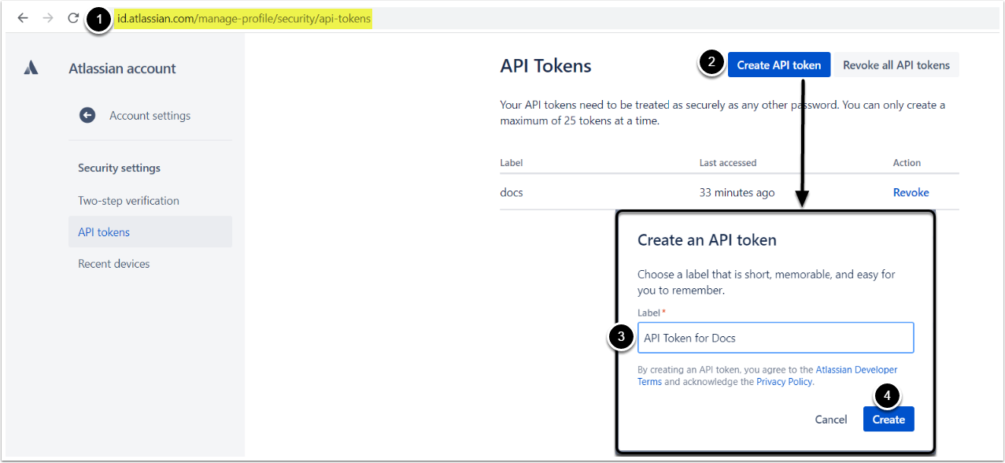The height and width of the screenshot is (463, 1005).
Task: Click the Account settings back-arrow icon
Action: coord(87,116)
